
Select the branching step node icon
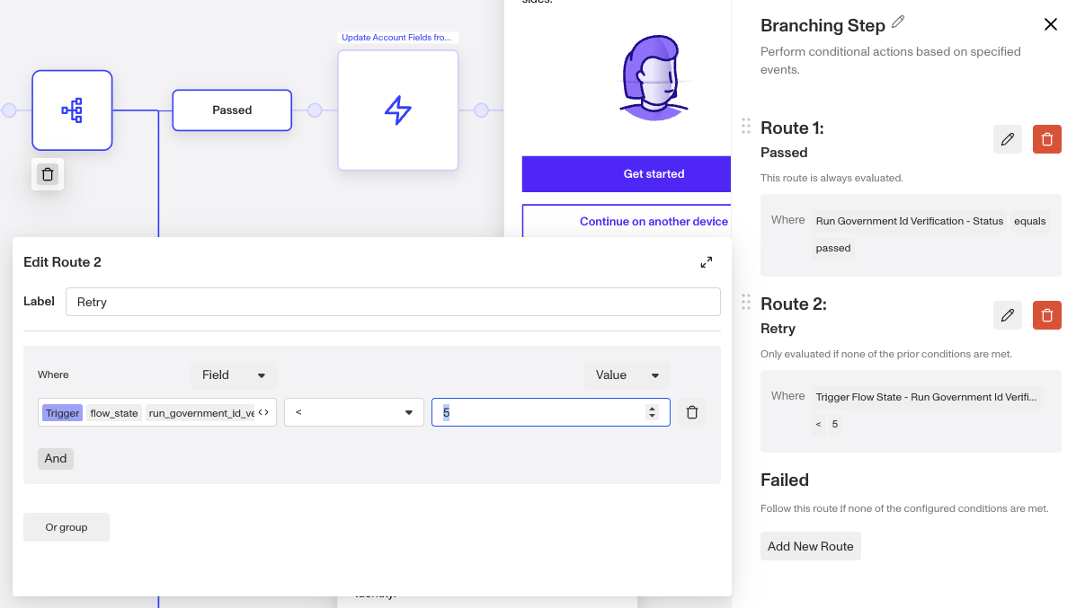(x=72, y=110)
